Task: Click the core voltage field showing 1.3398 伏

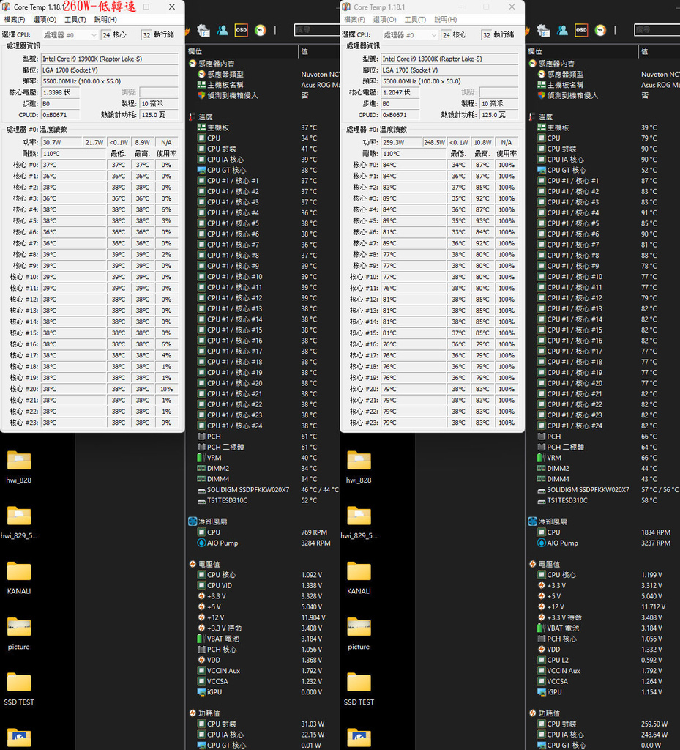Action: (60, 92)
